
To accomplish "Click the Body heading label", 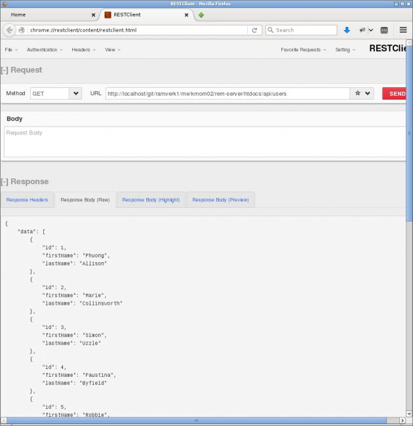I will coord(14,119).
